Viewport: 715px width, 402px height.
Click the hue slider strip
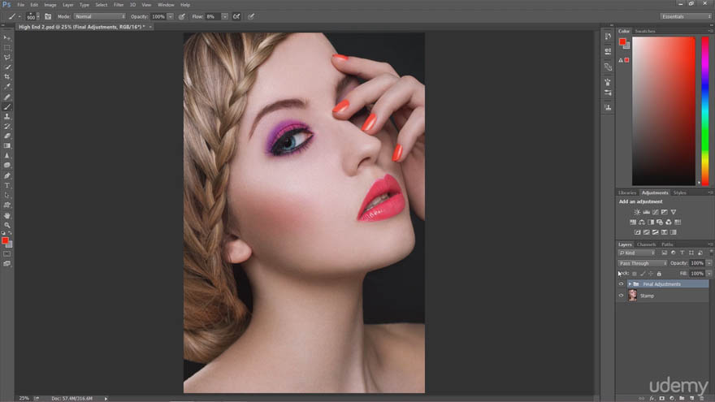pyautogui.click(x=705, y=110)
